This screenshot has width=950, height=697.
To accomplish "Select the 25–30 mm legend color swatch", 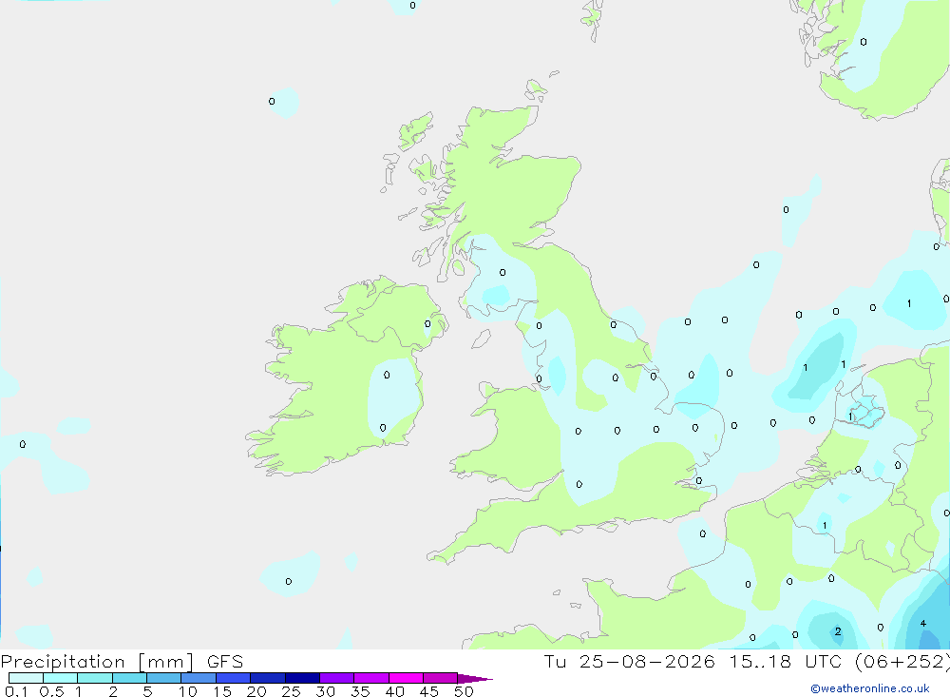I will 302,678.
